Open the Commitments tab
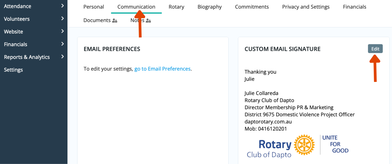392x164 pixels. [x=252, y=7]
